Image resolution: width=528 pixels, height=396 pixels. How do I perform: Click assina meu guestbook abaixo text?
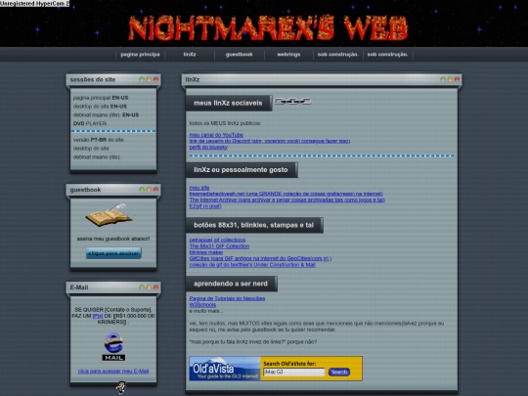[113, 239]
